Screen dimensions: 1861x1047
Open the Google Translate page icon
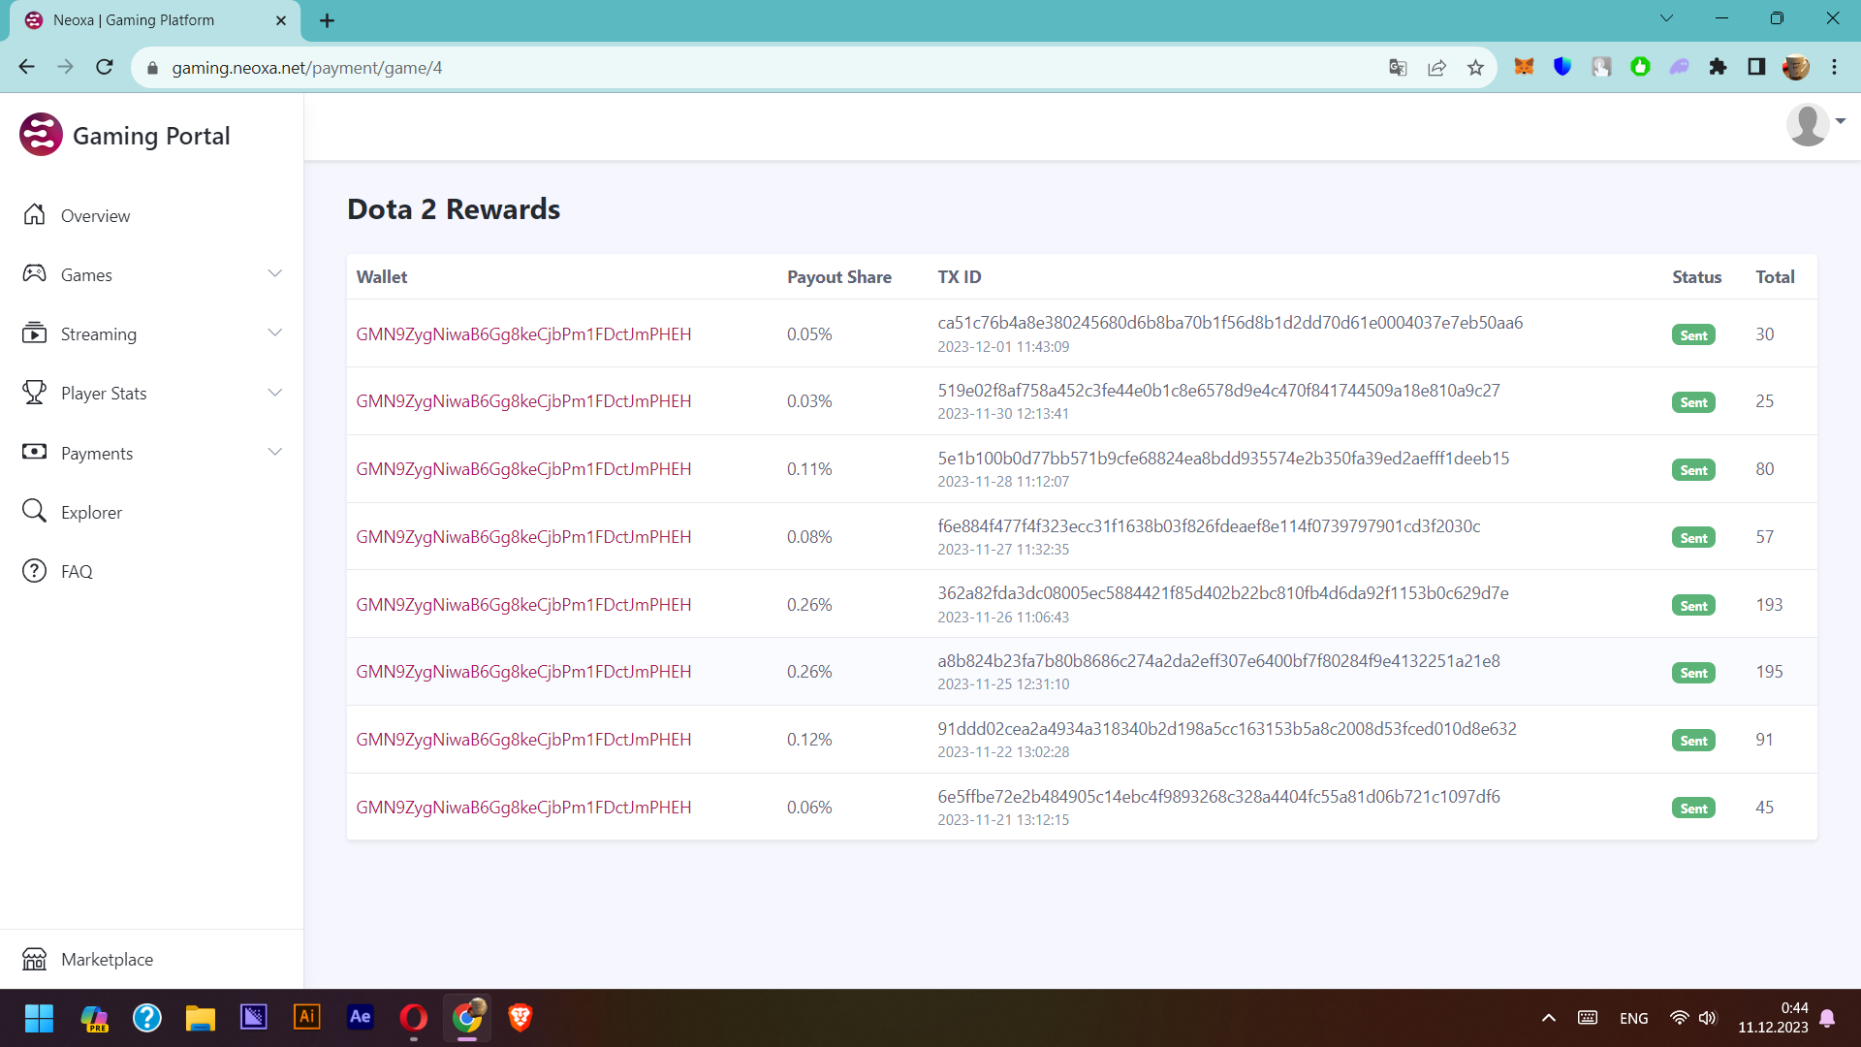(x=1398, y=67)
